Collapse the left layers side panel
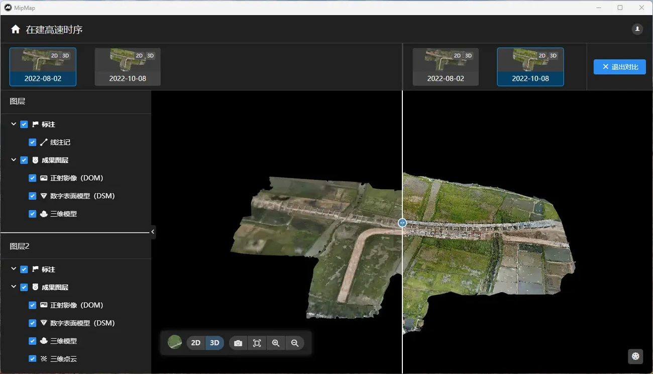This screenshot has height=374, width=653. (x=153, y=231)
